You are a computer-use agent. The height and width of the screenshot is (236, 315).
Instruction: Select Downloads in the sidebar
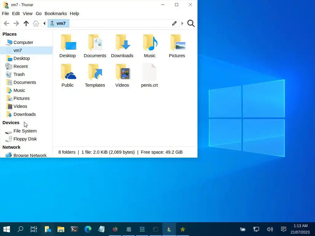coord(26,114)
